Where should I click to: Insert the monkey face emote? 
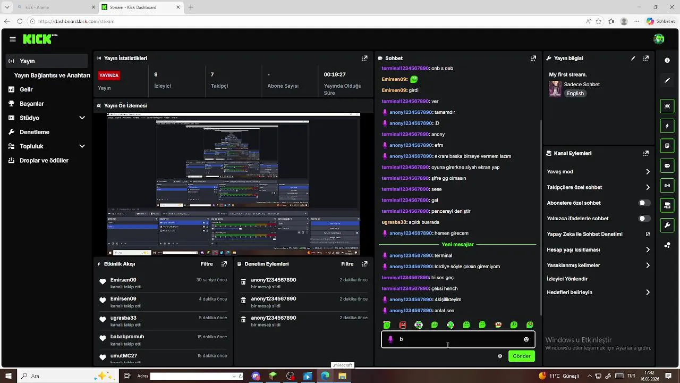pos(498,325)
